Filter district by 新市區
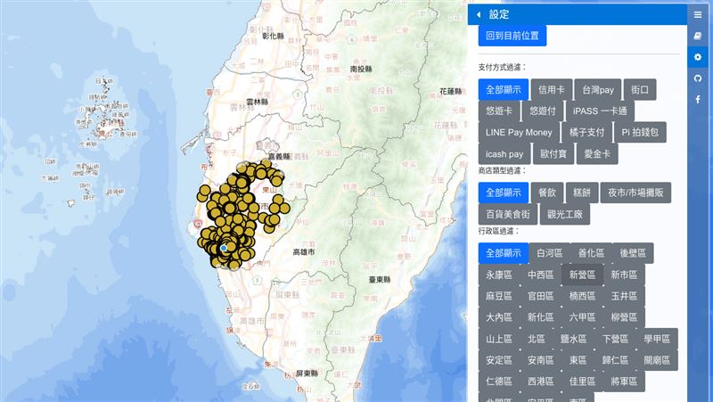Image resolution: width=713 pixels, height=402 pixels. (x=624, y=275)
